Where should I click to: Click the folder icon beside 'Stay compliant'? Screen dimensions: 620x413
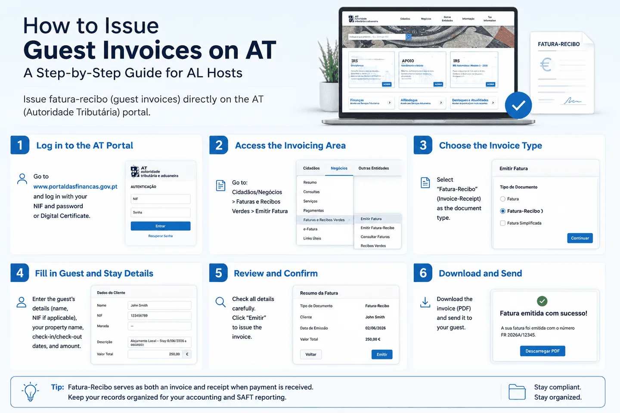coord(517,392)
